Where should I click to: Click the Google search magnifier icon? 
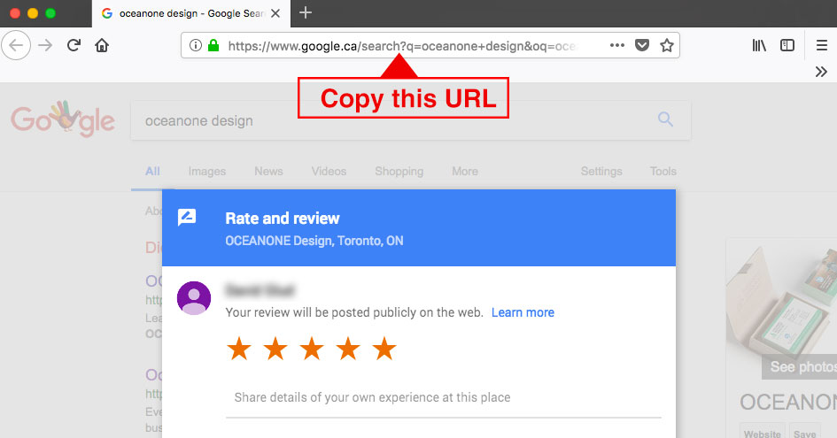click(x=665, y=119)
